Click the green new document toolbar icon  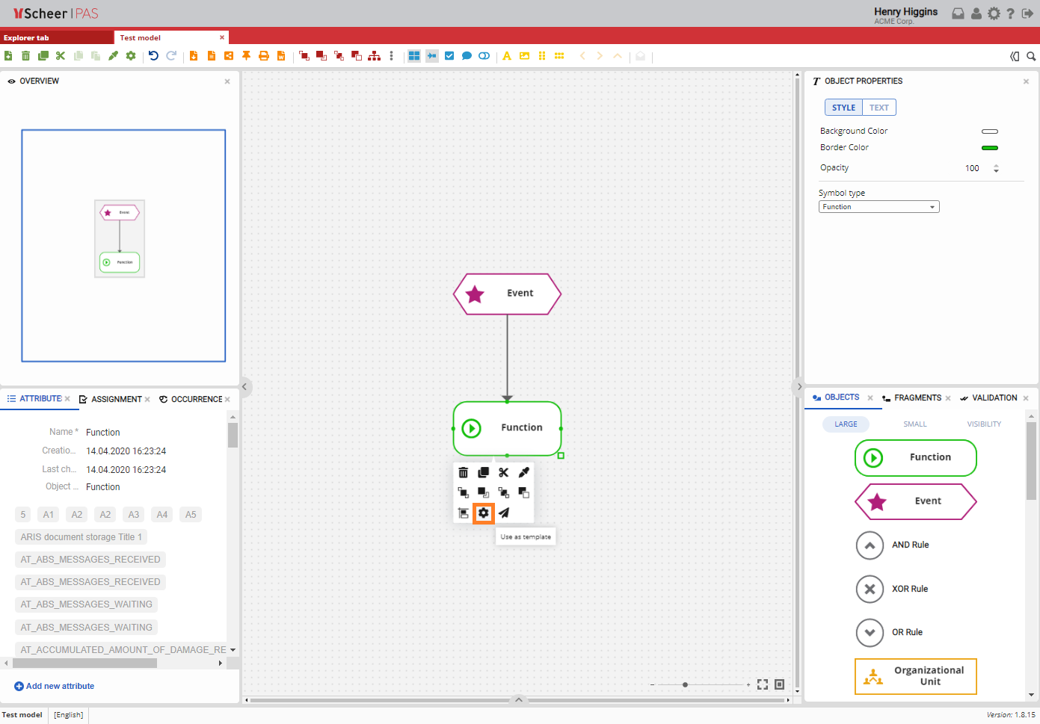(8, 56)
